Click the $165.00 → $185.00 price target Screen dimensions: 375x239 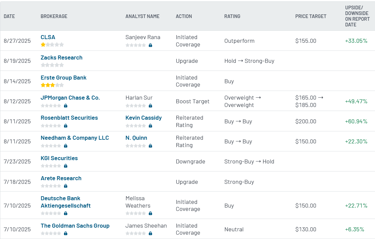(309, 101)
